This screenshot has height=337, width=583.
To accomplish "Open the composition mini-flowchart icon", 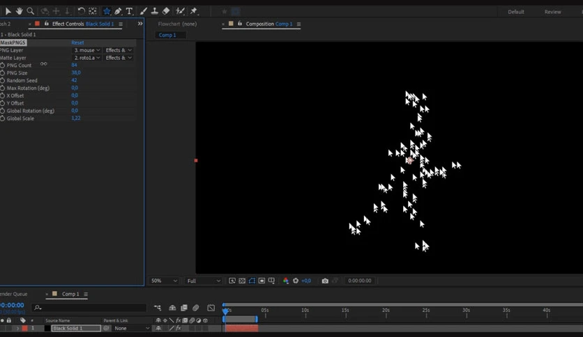I will 158,308.
